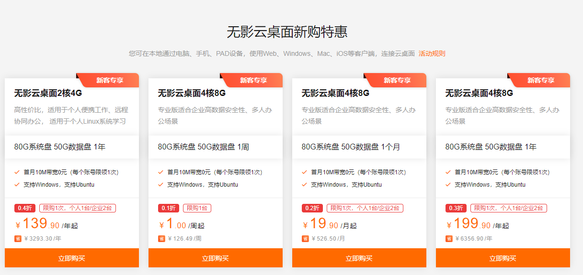Click the purchase-limit tag beside 0.4折
583x275 pixels.
click(x=78, y=208)
